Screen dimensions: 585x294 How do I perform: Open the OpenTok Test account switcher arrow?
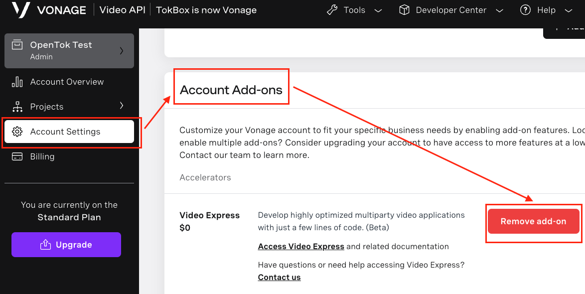click(122, 51)
